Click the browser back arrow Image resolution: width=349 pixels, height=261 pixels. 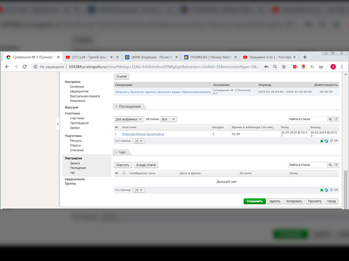point(7,67)
